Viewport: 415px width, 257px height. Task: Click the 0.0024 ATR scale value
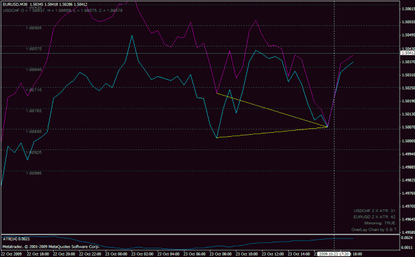tap(408, 238)
